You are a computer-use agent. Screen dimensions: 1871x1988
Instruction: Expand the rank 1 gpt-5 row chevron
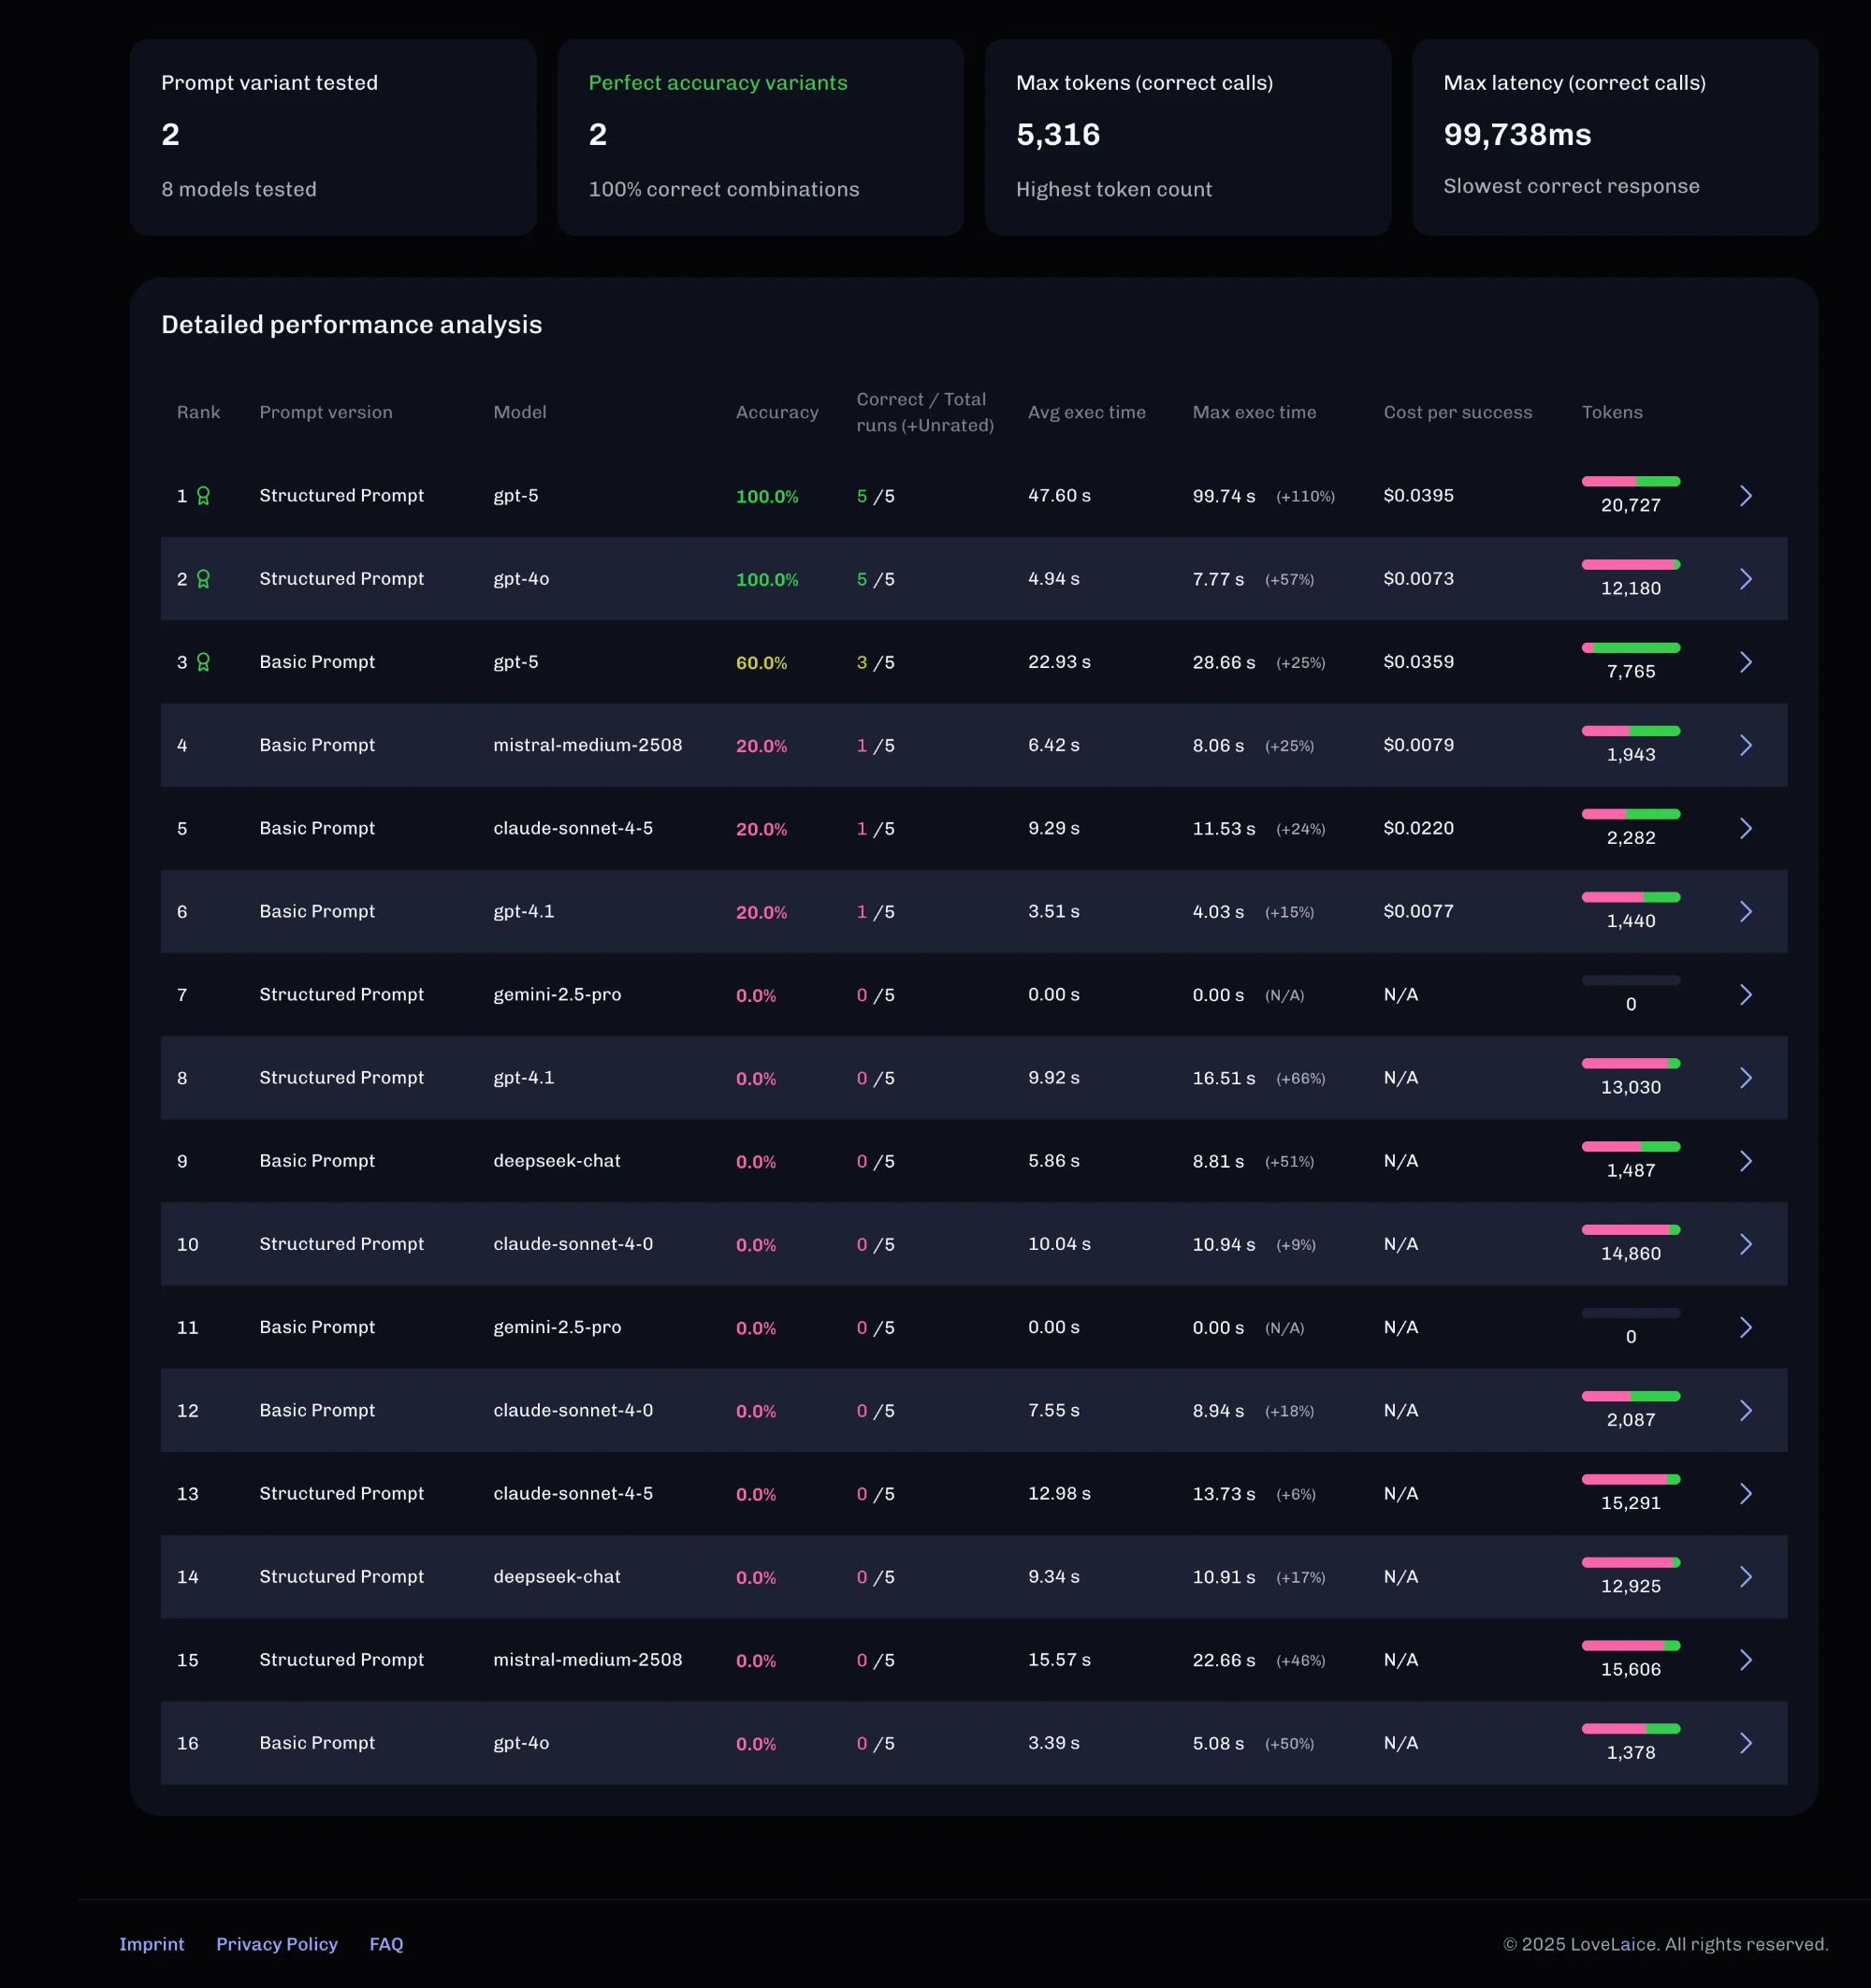[x=1745, y=496]
